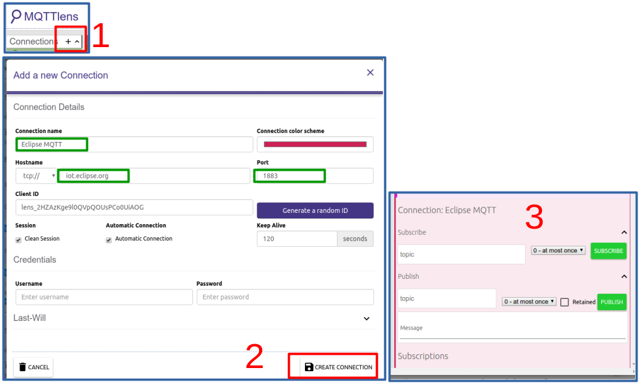This screenshot has width=642, height=385.
Task: Close the Add a new Connection dialog
Action: (370, 72)
